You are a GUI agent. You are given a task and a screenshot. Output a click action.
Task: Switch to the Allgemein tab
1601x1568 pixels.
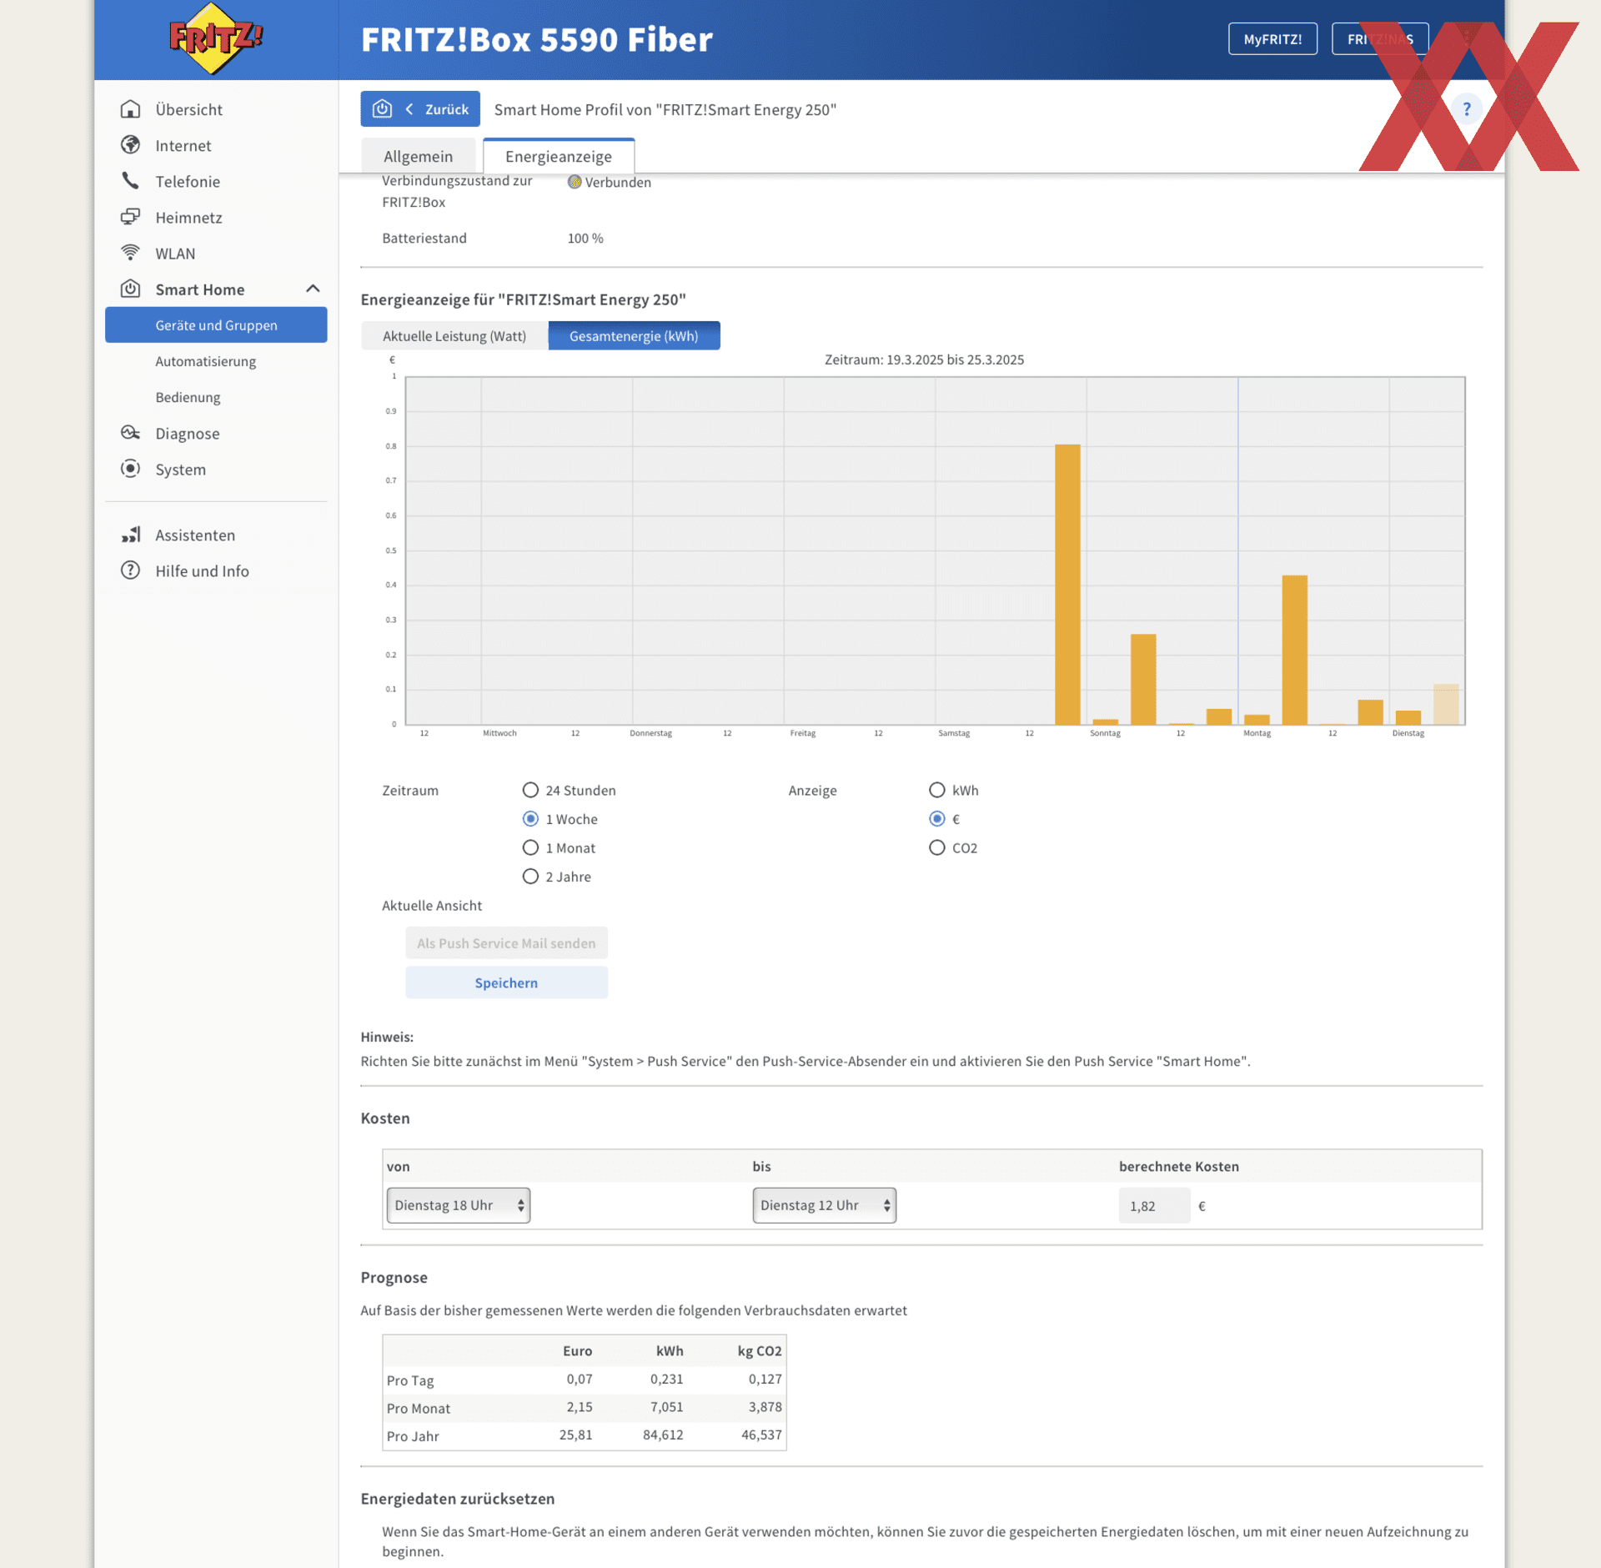418,156
